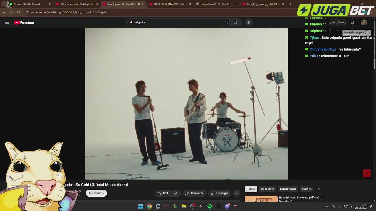
Task: Open the clock showing 23:47
Action: [361, 206]
